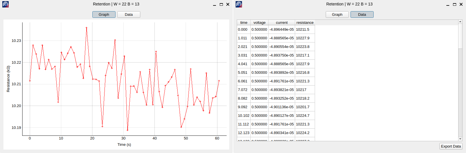Image resolution: width=466 pixels, height=153 pixels.
Task: Click current value -4.890341e-05
Action: (282, 133)
